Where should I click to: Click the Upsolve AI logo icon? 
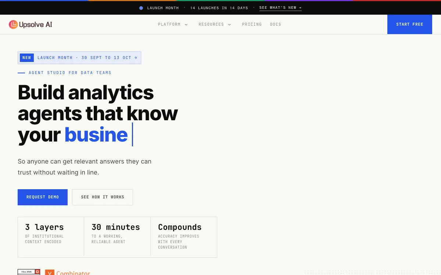click(13, 25)
